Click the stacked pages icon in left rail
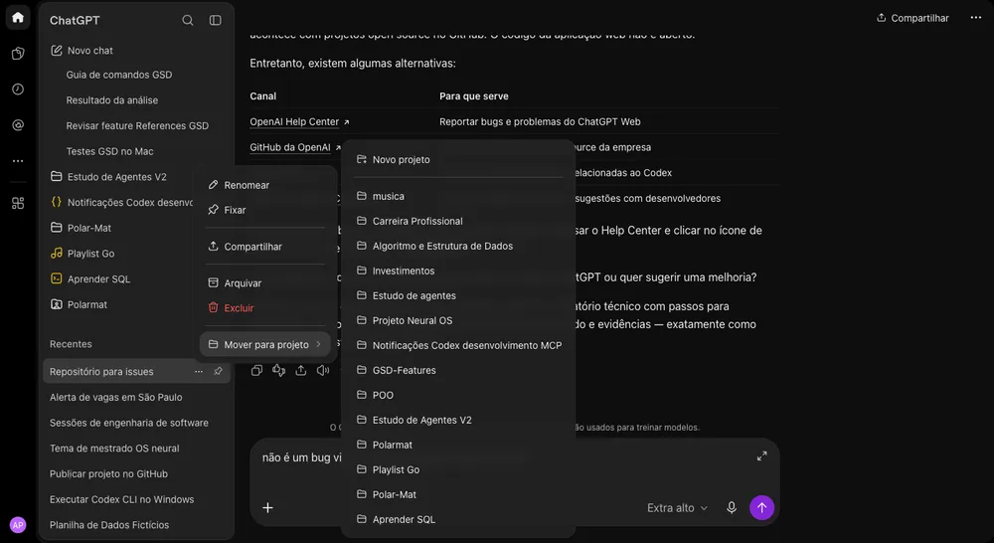994x543 pixels. tap(18, 54)
